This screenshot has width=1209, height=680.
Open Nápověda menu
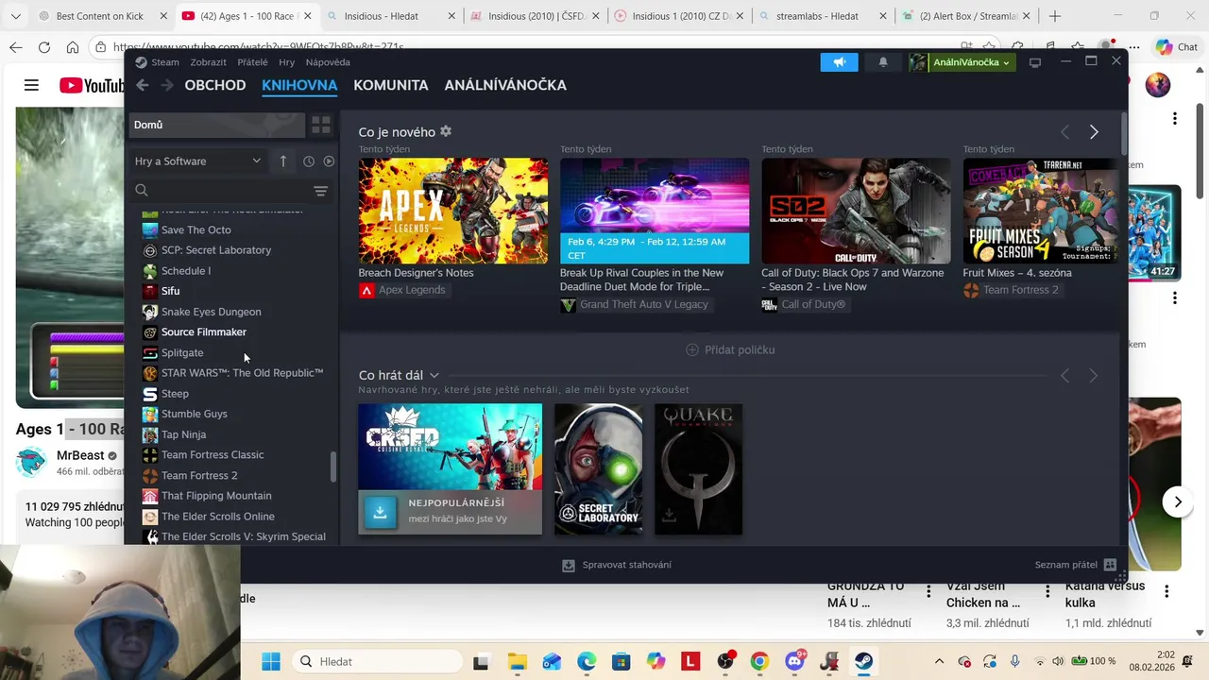click(328, 62)
